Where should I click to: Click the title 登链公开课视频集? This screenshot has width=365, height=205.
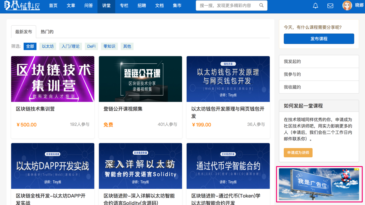123,109
